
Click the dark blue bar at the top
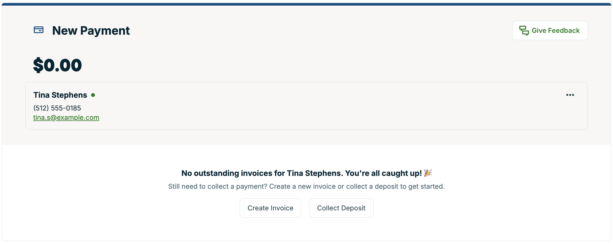(306, 4)
